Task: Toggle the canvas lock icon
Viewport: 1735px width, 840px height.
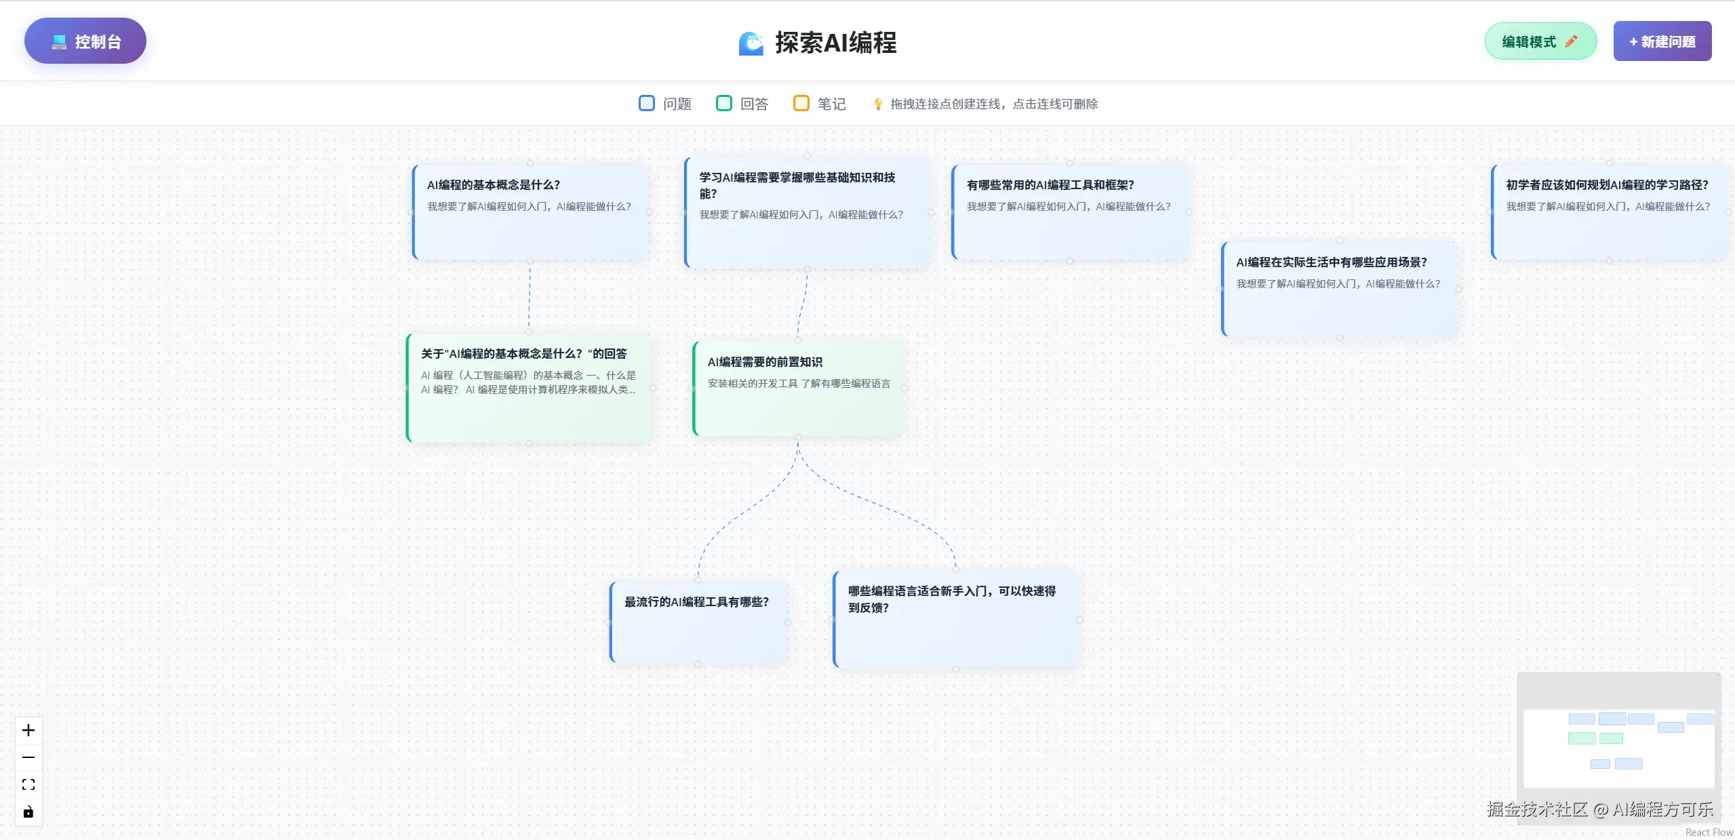Action: [28, 812]
